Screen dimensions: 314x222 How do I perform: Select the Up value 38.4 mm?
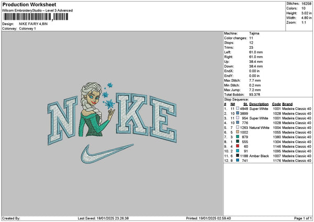(256, 62)
